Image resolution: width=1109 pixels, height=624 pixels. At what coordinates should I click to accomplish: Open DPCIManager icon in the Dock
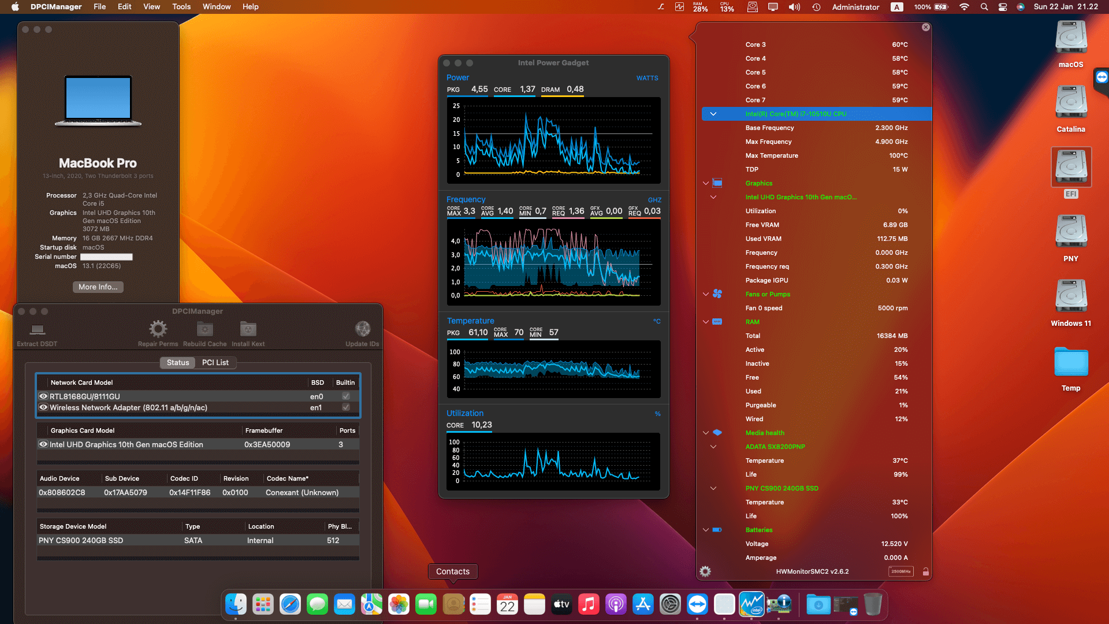(779, 604)
